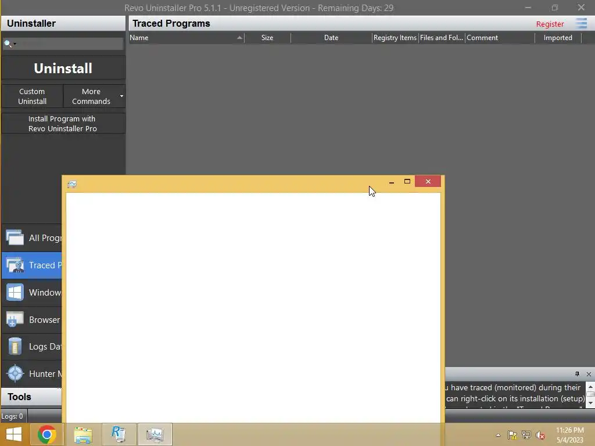
Task: Focus the program search field
Action: [x=63, y=44]
